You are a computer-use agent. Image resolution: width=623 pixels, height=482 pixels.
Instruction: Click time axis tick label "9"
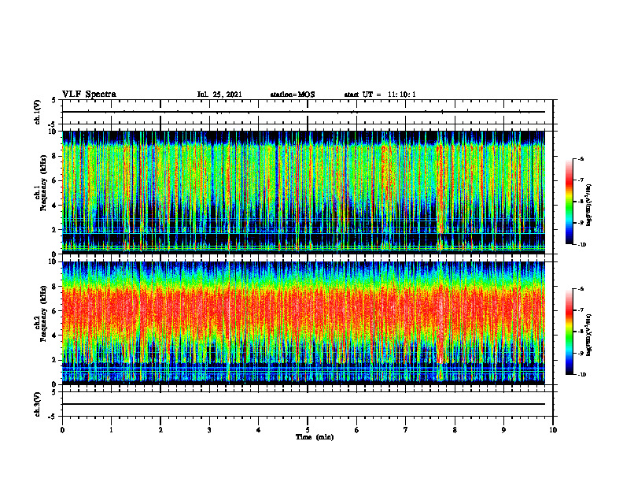pyautogui.click(x=503, y=430)
